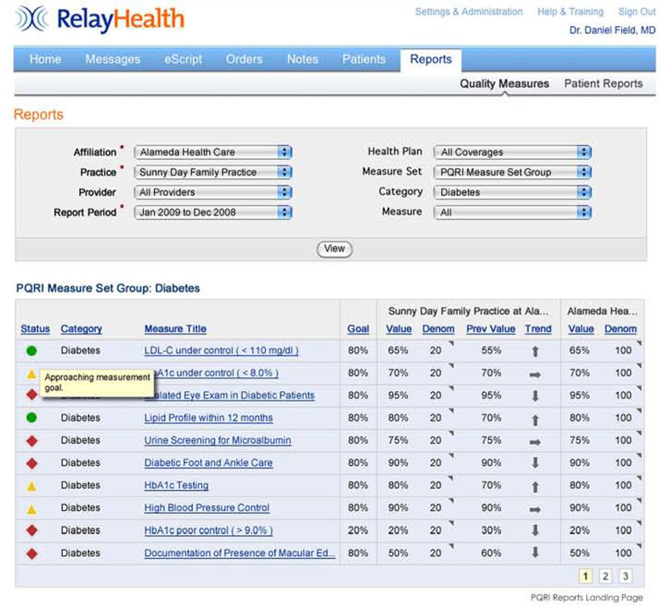This screenshot has height=613, width=664.
Task: Click the RelayHealth logo
Action: click(100, 20)
